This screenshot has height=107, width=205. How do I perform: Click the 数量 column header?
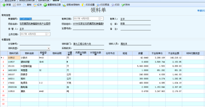tap(141, 53)
